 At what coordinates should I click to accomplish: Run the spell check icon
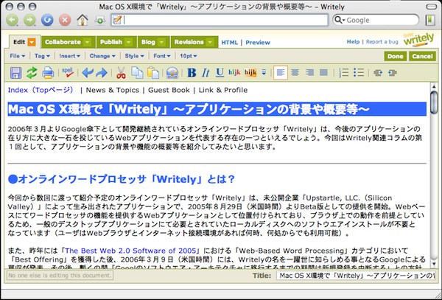click(x=68, y=73)
